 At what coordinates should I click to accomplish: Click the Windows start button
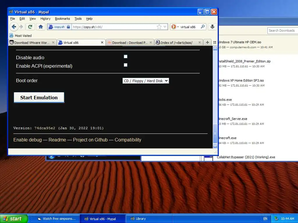[x=13, y=219]
